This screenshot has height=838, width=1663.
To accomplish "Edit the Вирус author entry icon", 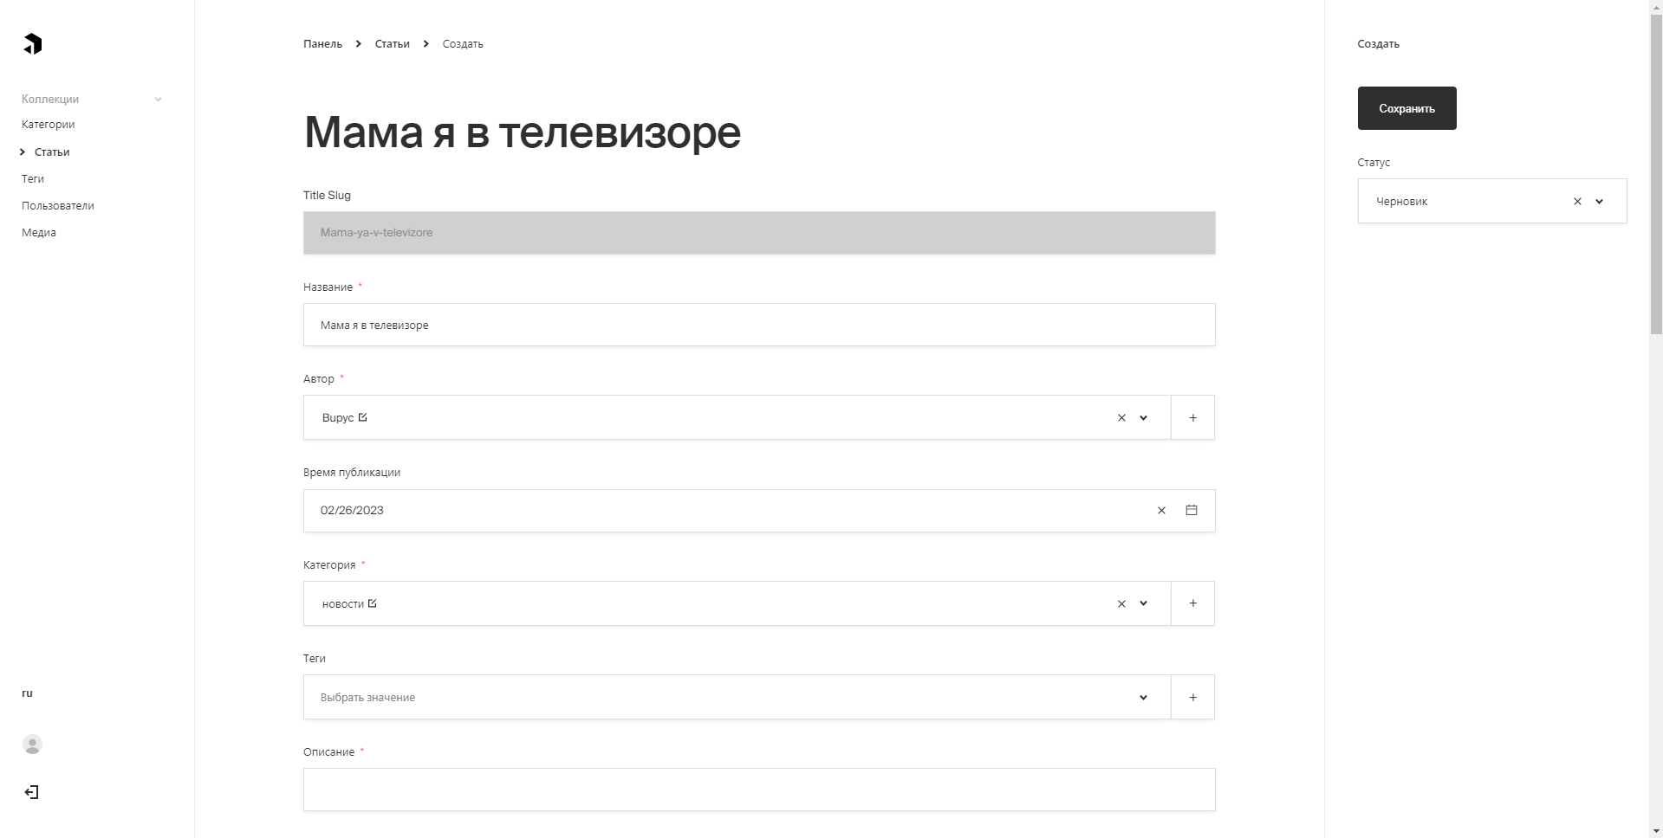I will click(362, 417).
